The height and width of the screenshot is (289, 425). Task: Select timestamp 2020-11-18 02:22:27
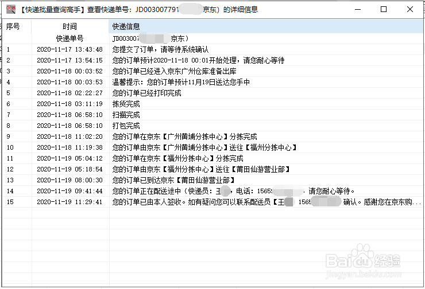pos(69,93)
